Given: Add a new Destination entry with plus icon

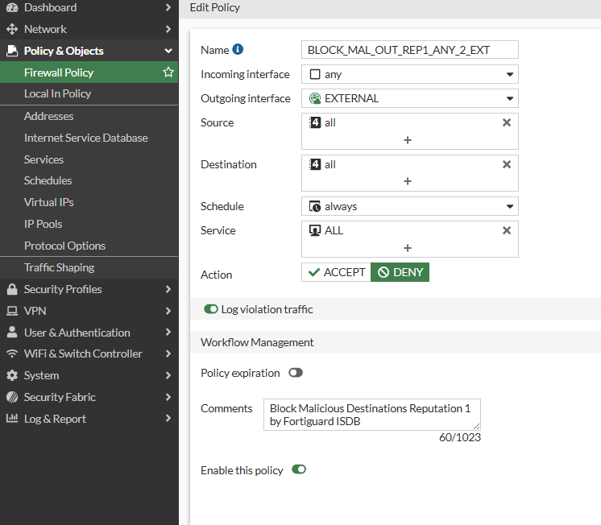Looking at the screenshot, I should [x=408, y=181].
